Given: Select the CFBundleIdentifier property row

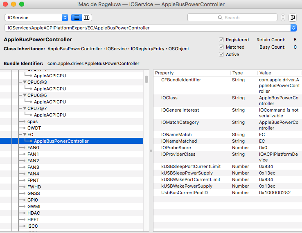Looking at the screenshot, I should (x=228, y=85).
